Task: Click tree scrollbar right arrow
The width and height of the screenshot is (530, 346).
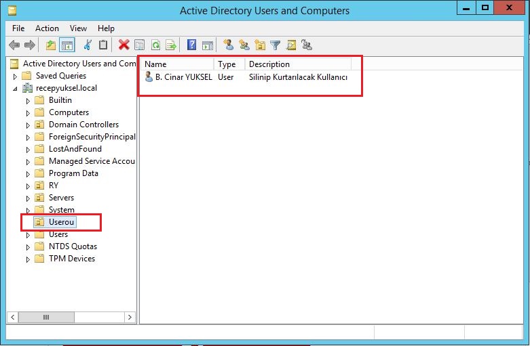Action: (130, 317)
